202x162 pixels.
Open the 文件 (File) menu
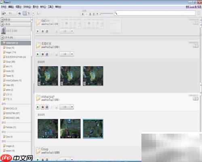(4, 7)
